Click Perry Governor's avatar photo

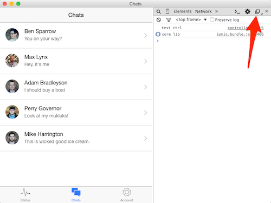click(12, 112)
